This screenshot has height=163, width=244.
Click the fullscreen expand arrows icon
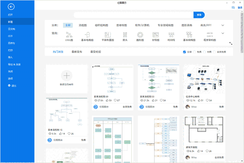click(231, 44)
